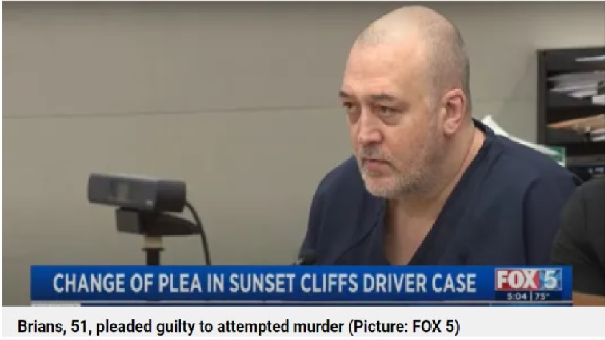The height and width of the screenshot is (340, 605).
Task: Click the thin ticker strip below the headline
Action: click(301, 304)
